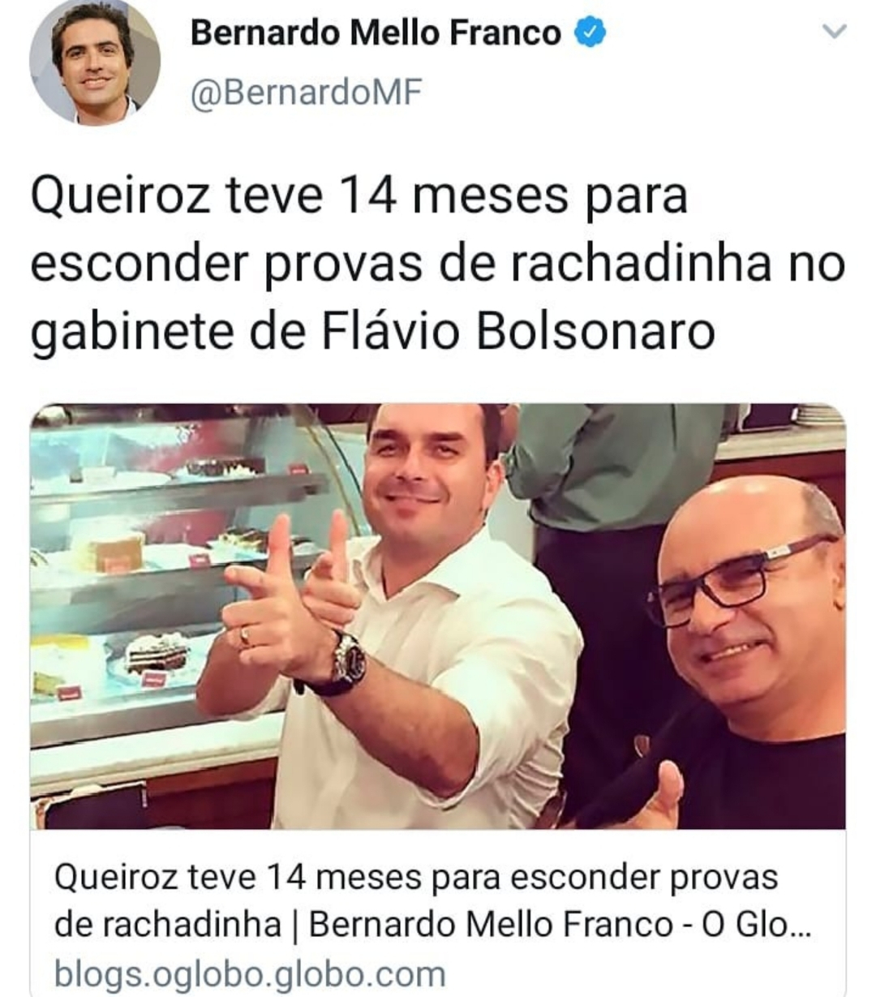
Task: Click the @BernardoMF handle
Action: pyautogui.click(x=306, y=92)
